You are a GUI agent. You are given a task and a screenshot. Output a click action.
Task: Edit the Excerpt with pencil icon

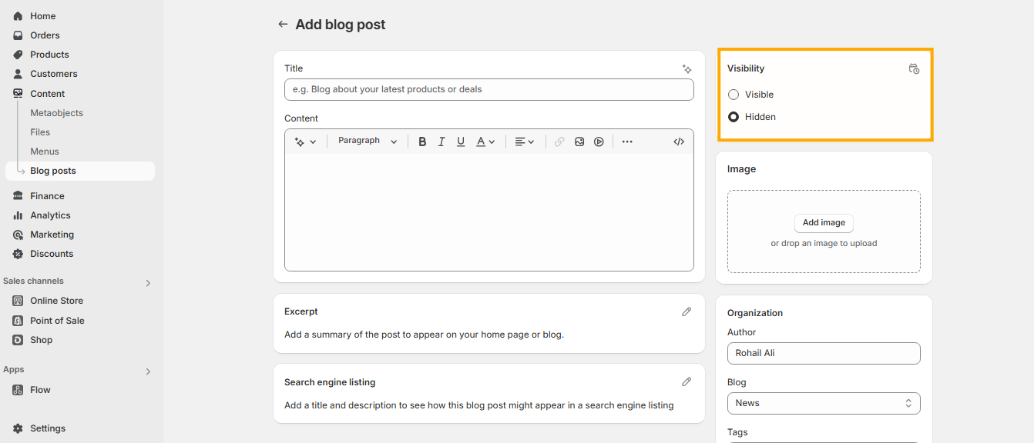pyautogui.click(x=687, y=311)
